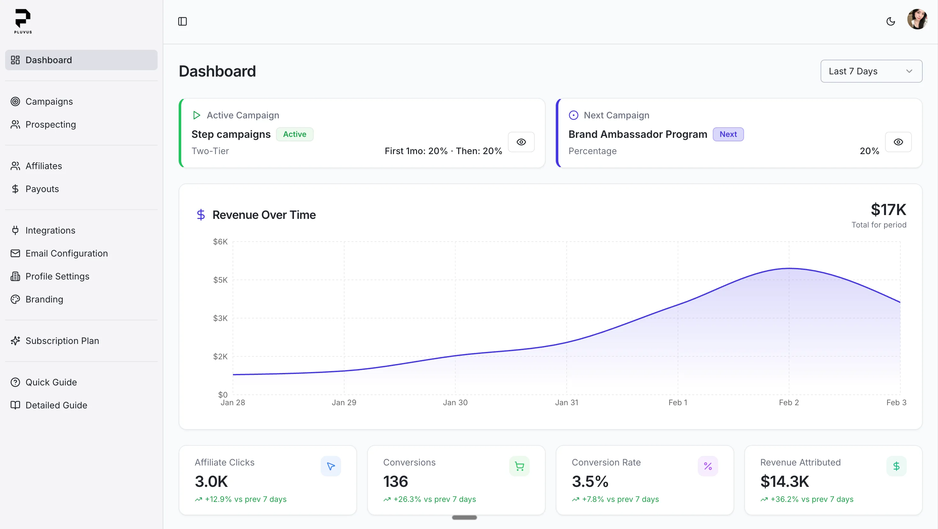Open Payouts section
The height and width of the screenshot is (529, 938).
click(81, 189)
